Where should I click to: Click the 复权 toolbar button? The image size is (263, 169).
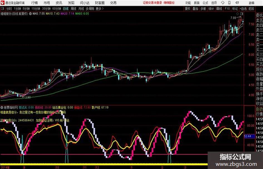click(188, 9)
